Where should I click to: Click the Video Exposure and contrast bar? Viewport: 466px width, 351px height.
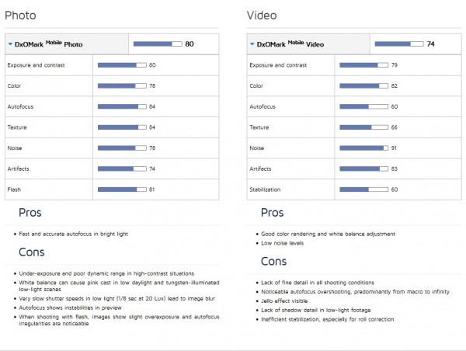[x=363, y=65]
